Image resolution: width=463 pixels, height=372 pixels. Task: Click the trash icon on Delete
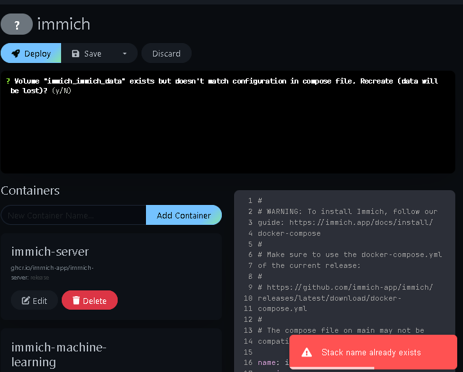(x=76, y=300)
